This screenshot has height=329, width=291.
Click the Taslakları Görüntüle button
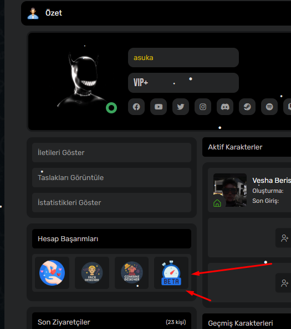click(x=112, y=177)
